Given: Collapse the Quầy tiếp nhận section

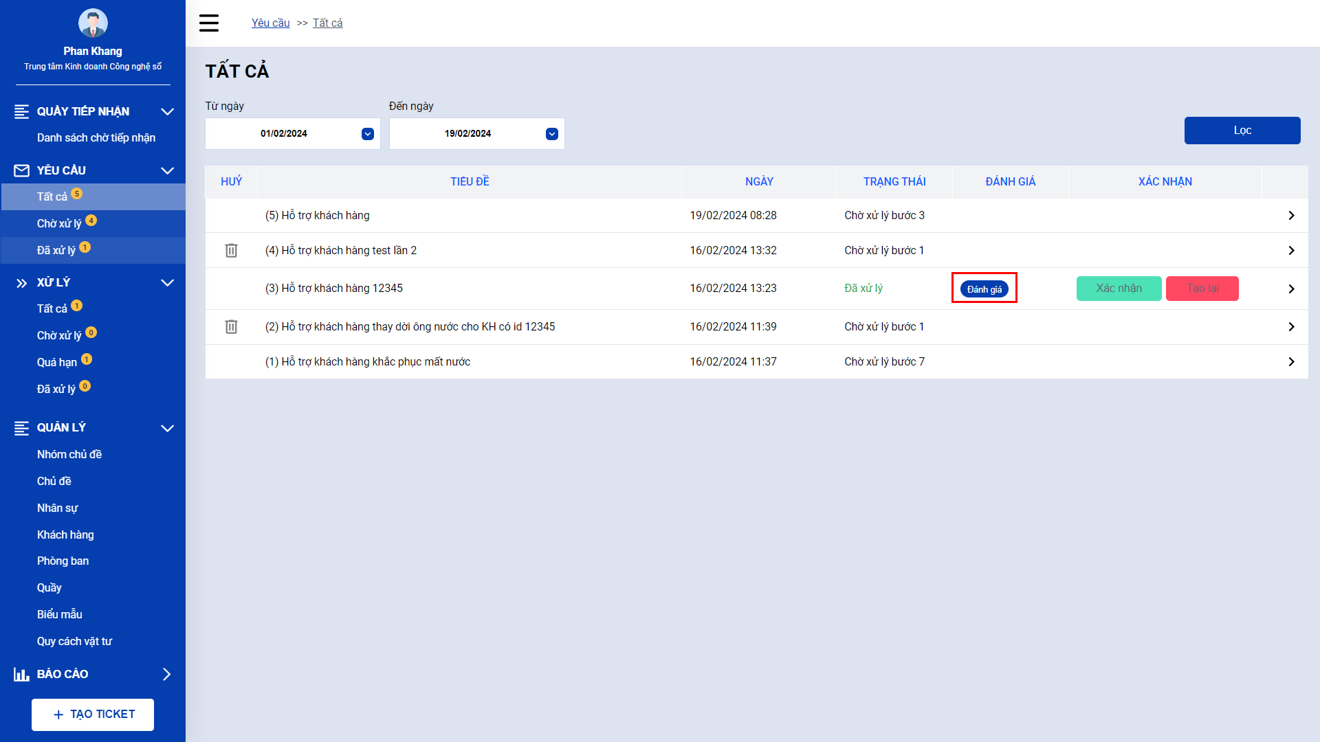Looking at the screenshot, I should [167, 111].
